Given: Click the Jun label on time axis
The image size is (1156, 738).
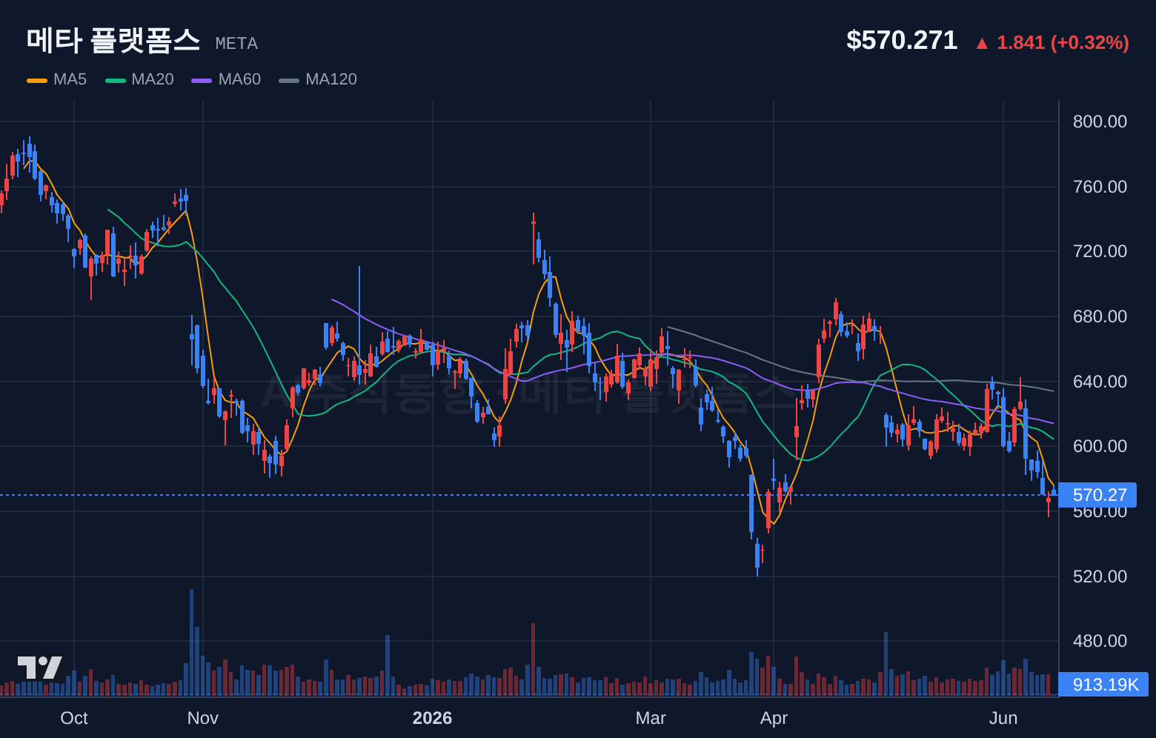Looking at the screenshot, I should (x=1003, y=718).
